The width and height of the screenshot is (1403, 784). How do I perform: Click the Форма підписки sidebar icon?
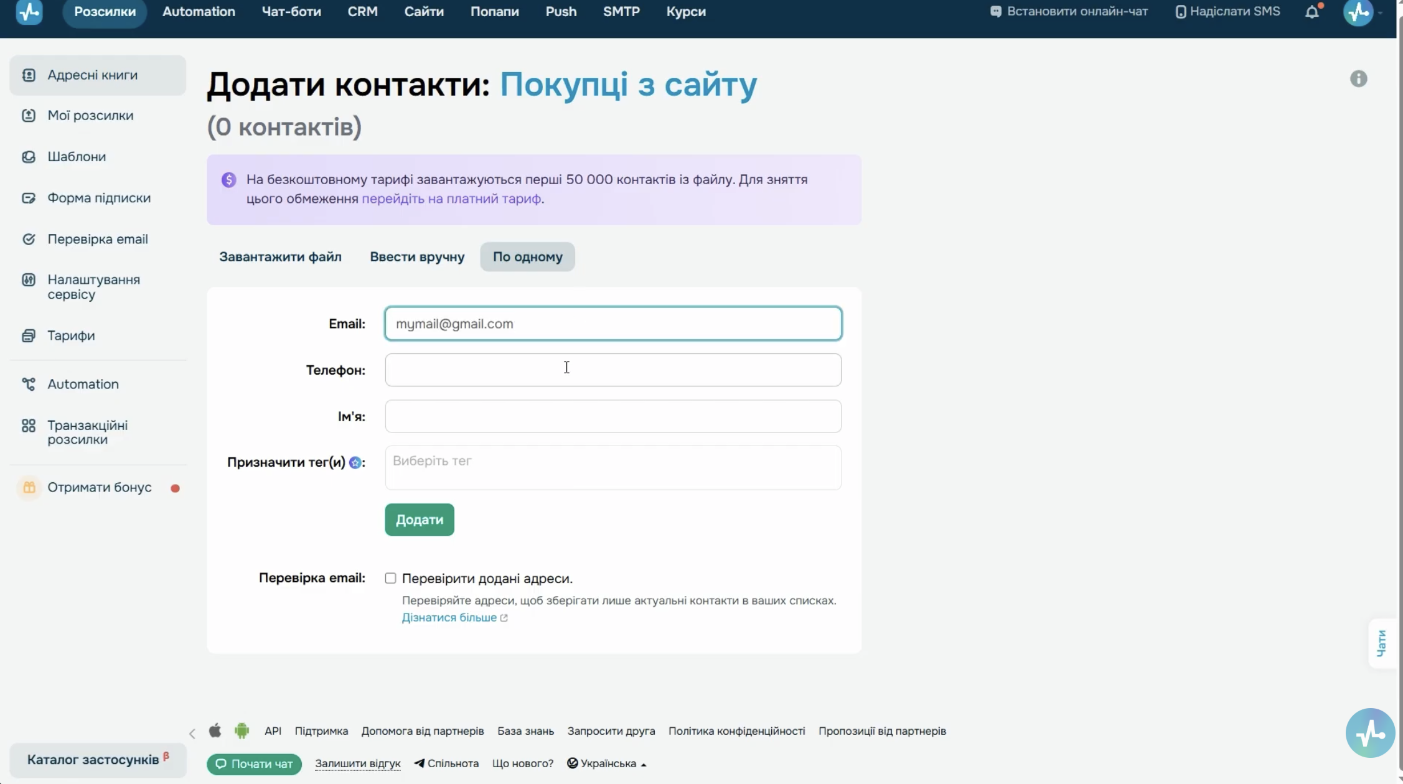point(29,198)
